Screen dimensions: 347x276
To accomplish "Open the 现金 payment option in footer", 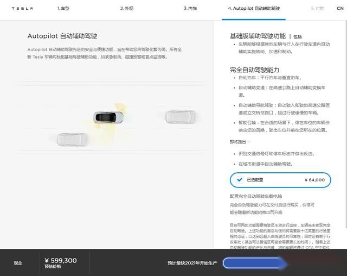I will pyautogui.click(x=18, y=263).
